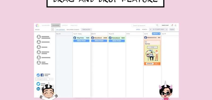Open the Dashboard tab
Screen dimensions: 212x100
pos(46,25)
